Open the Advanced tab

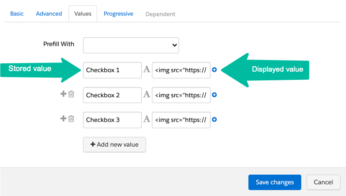[x=49, y=14]
